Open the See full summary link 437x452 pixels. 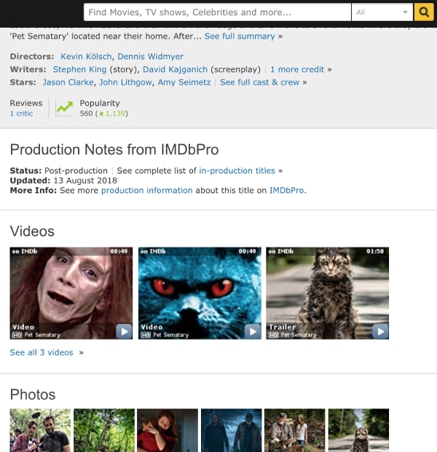[x=240, y=36]
